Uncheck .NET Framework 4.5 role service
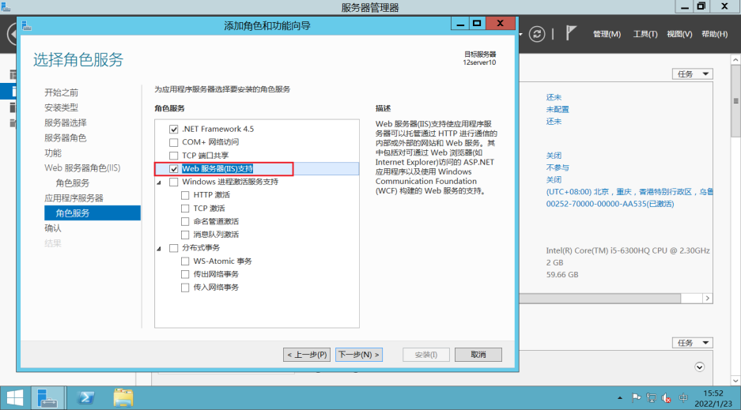Viewport: 741px width, 410px height. 174,130
